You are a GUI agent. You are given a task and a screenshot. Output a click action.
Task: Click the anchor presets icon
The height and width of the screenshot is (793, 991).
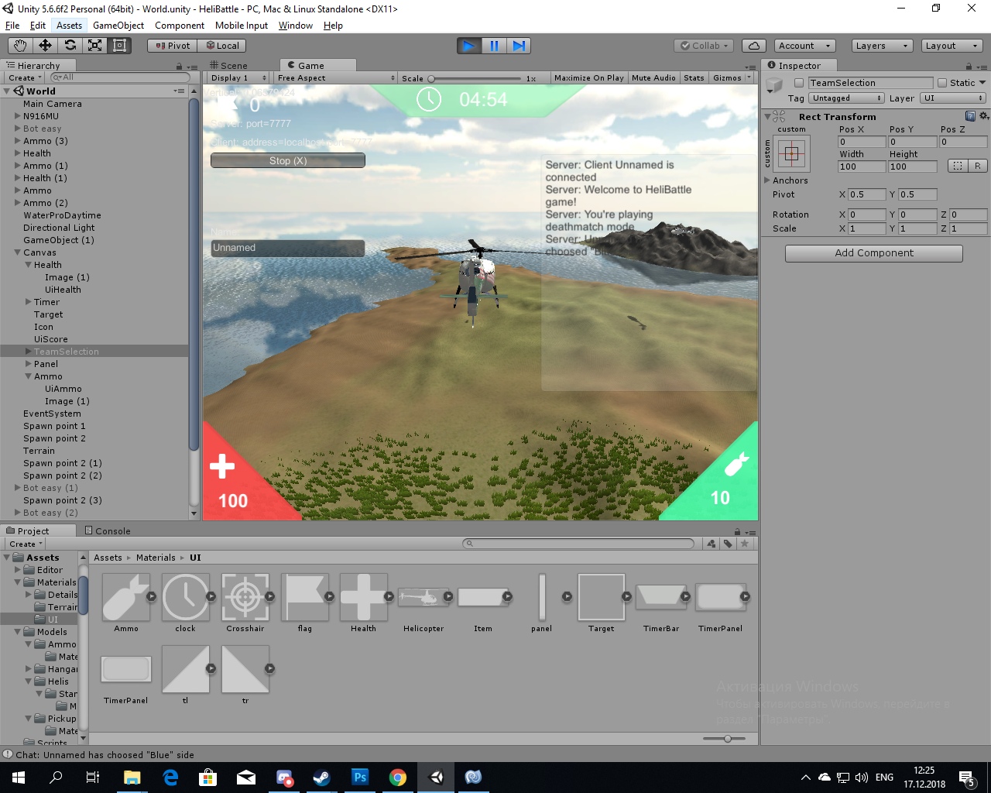tap(791, 153)
